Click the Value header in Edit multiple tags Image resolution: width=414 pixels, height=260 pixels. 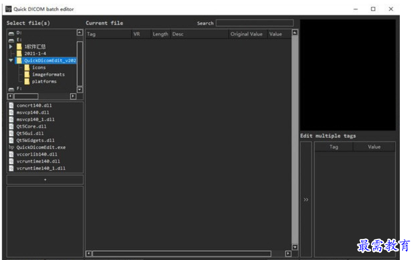click(x=374, y=147)
